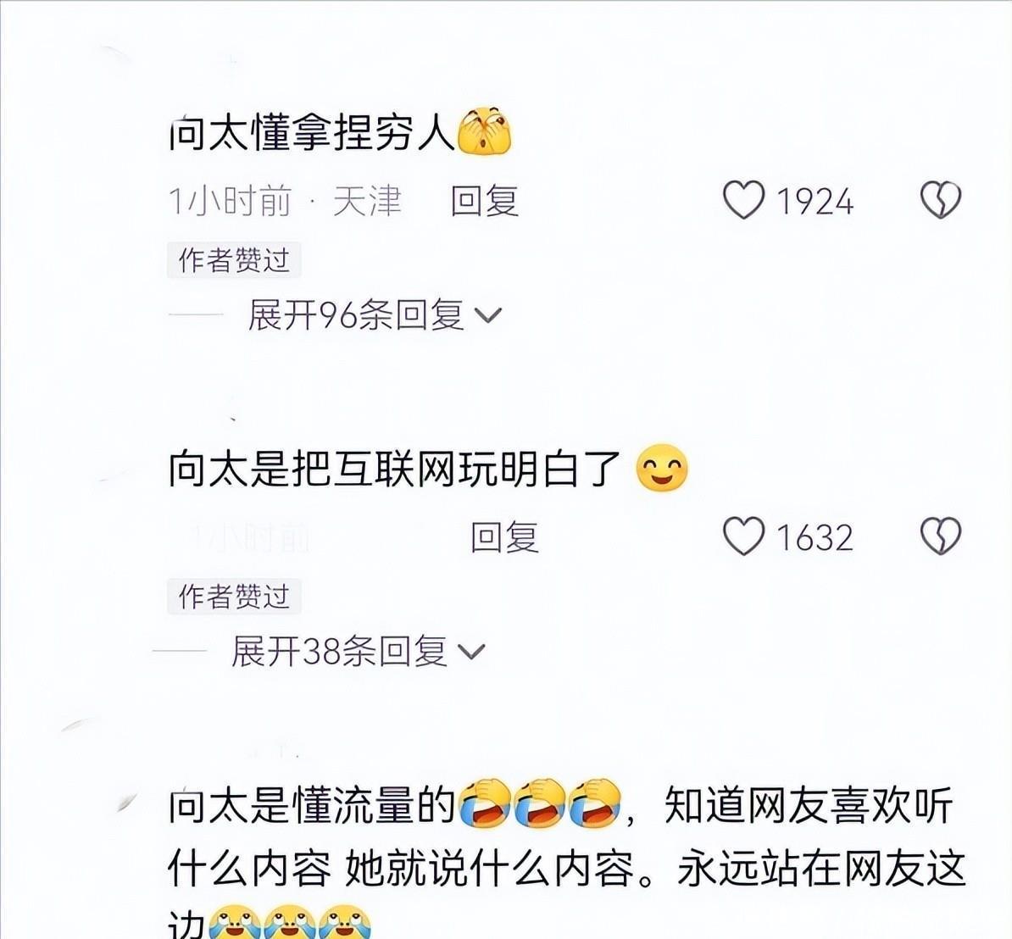The width and height of the screenshot is (1012, 939).
Task: Click the 1632 like count
Action: point(815,537)
